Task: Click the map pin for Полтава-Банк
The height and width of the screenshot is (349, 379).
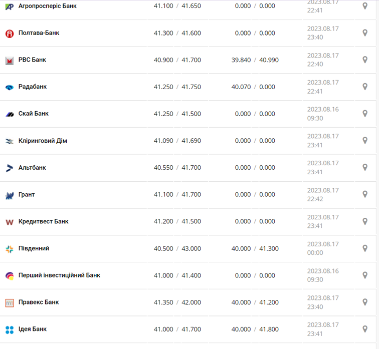Action: (365, 33)
